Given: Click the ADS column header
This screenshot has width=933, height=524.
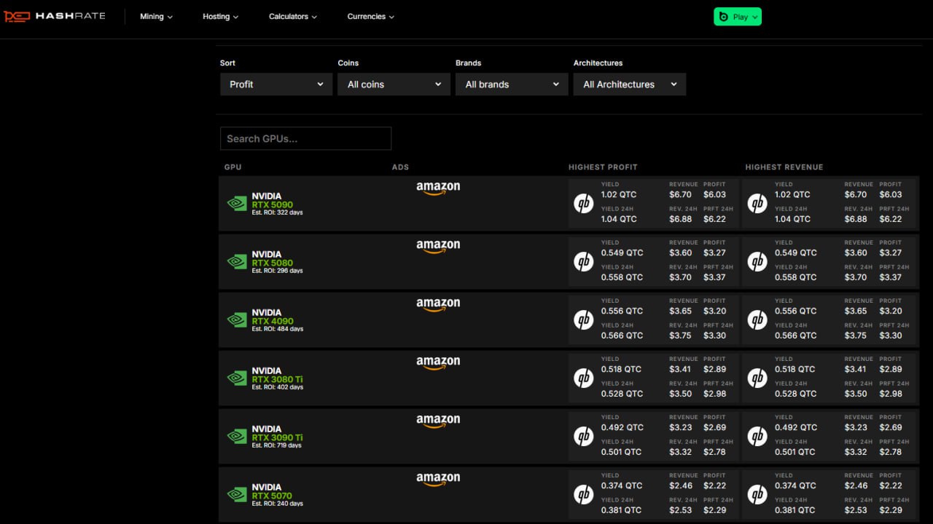Looking at the screenshot, I should [400, 167].
